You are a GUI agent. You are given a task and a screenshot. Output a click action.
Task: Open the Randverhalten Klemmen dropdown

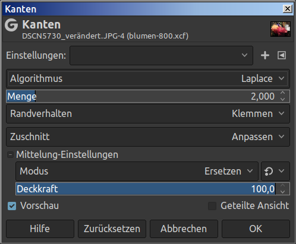tap(148, 114)
